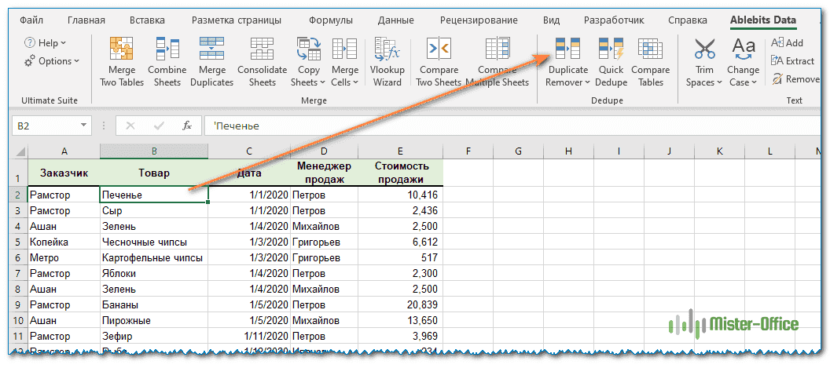Open Combine Sheets tool
The height and width of the screenshot is (368, 830).
tap(167, 50)
